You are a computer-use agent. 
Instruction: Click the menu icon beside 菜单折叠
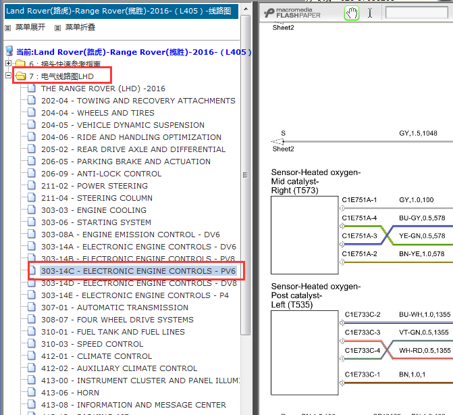coord(58,28)
